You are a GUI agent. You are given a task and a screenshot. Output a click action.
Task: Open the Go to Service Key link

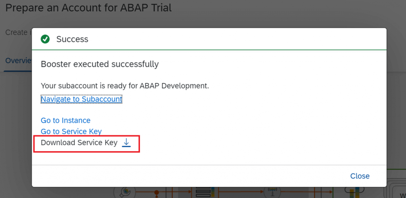pos(71,131)
